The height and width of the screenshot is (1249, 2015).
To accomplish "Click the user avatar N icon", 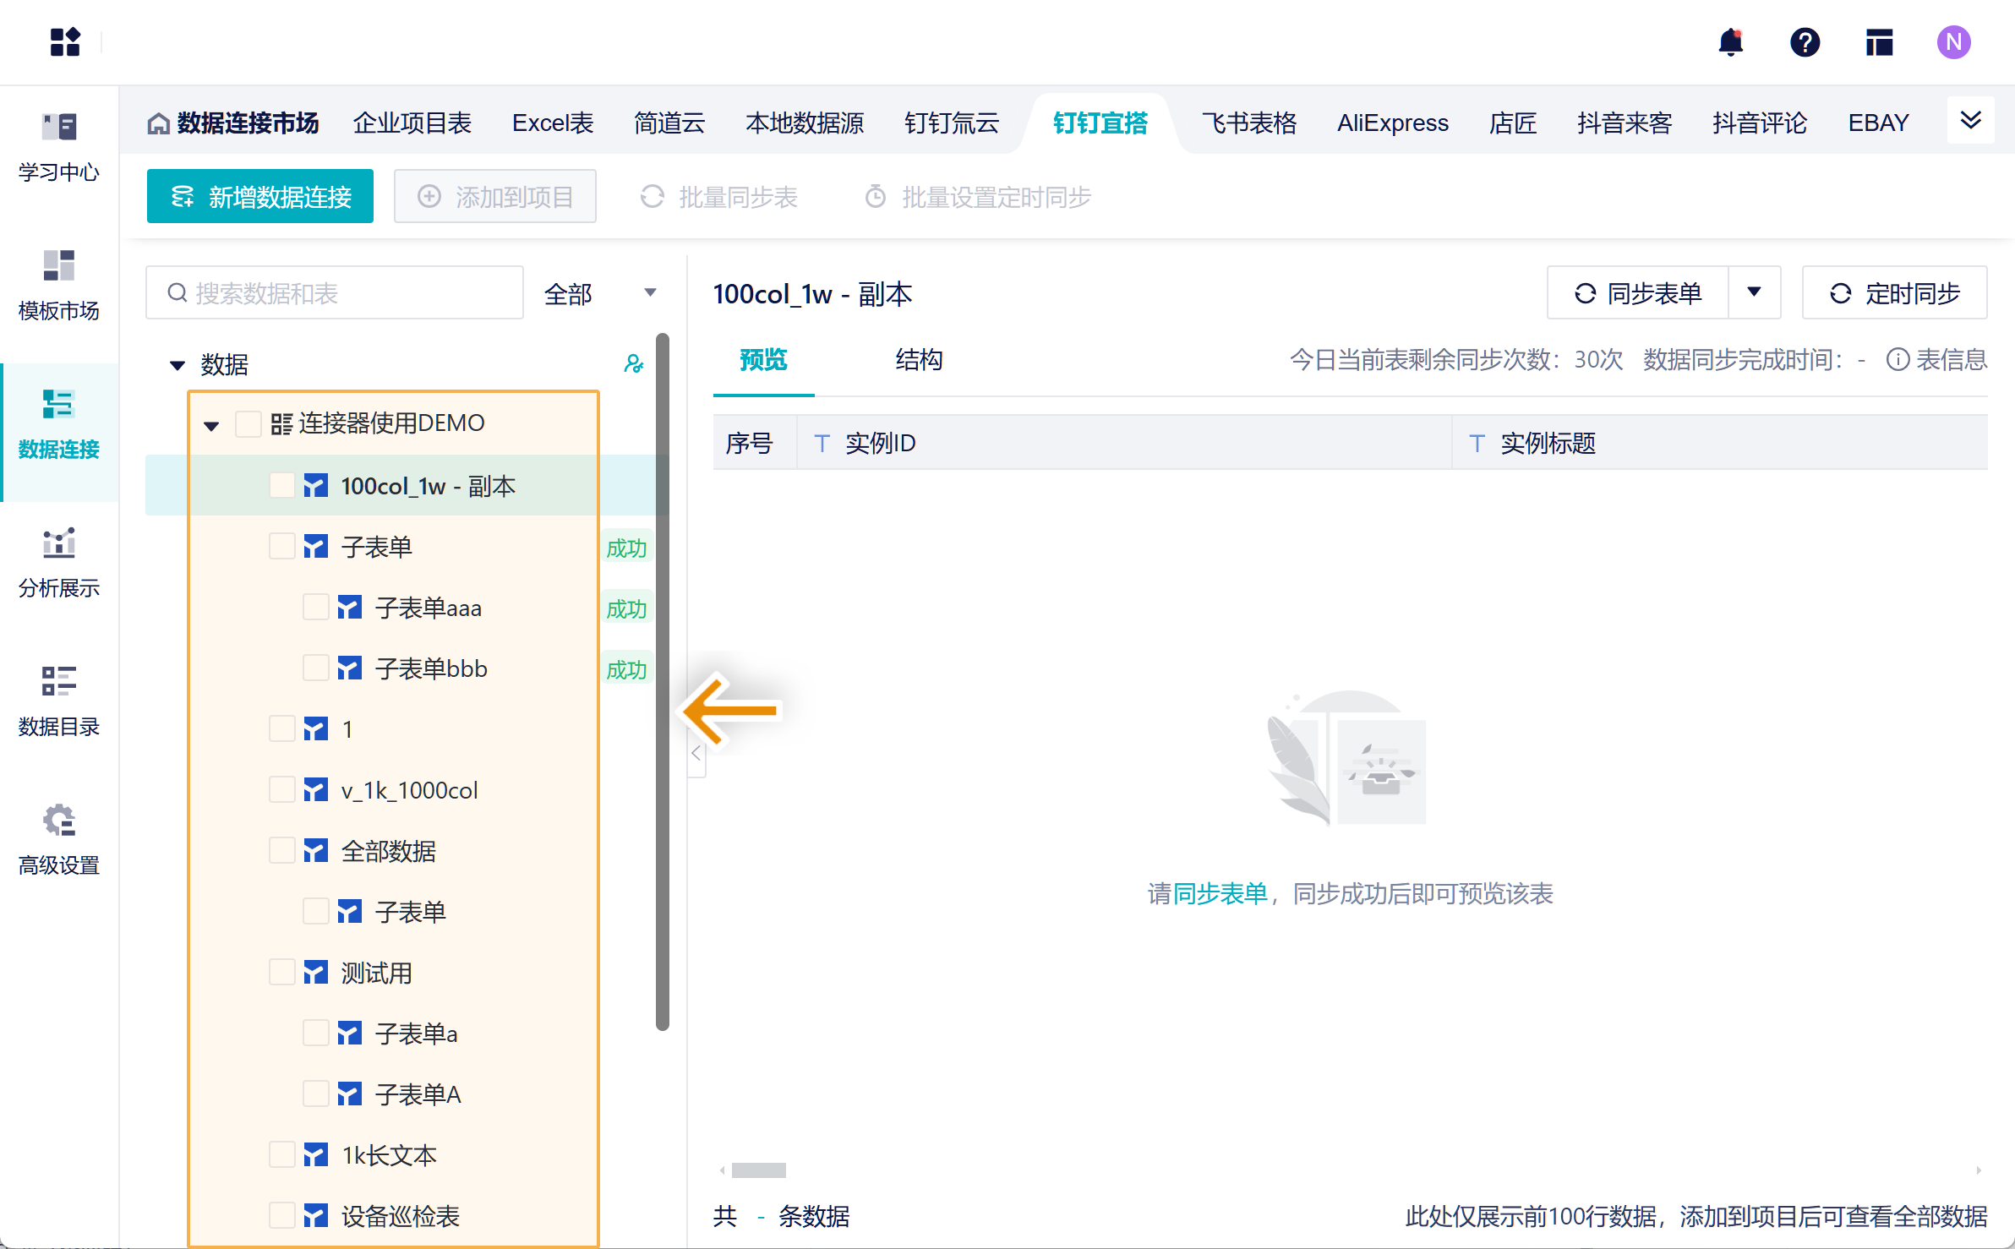I will [x=1953, y=42].
